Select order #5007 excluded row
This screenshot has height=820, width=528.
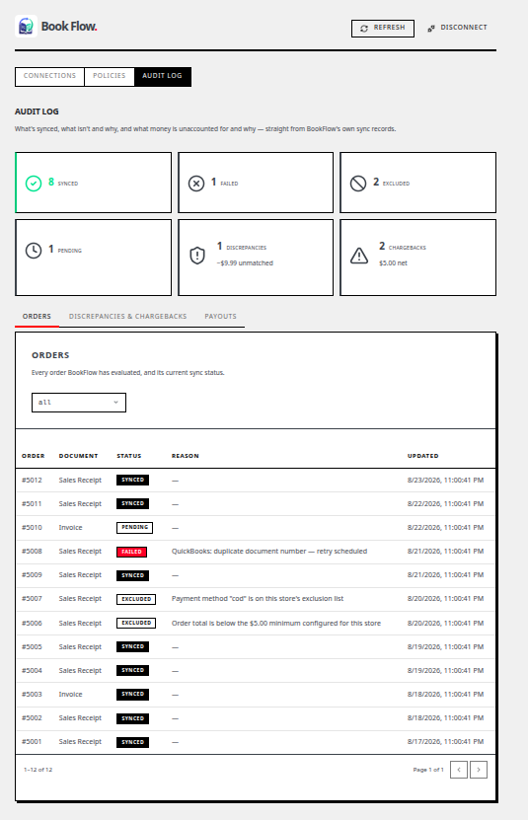click(256, 599)
